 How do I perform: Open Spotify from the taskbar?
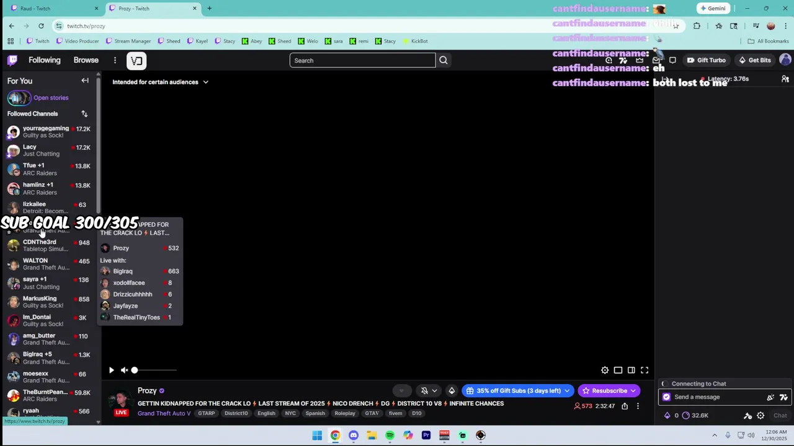[390, 435]
